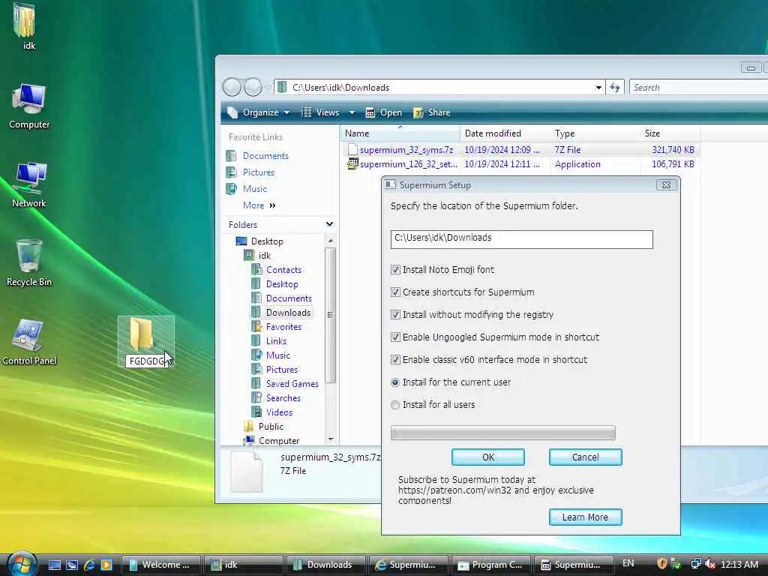Viewport: 768px width, 576px height.
Task: Sort by the Name column header
Action: (x=400, y=133)
